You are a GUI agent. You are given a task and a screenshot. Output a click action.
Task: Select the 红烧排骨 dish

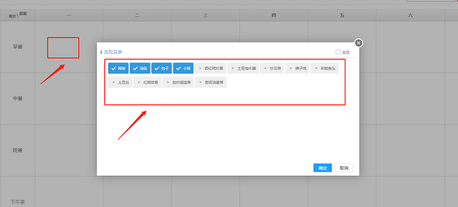point(148,82)
